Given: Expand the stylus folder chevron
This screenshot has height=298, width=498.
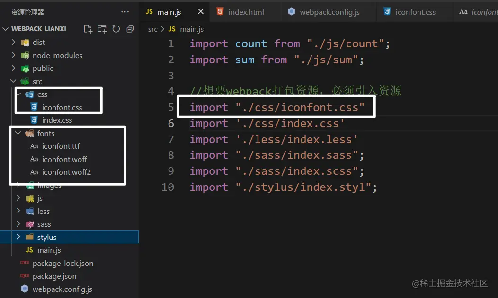Looking at the screenshot, I should click(18, 237).
